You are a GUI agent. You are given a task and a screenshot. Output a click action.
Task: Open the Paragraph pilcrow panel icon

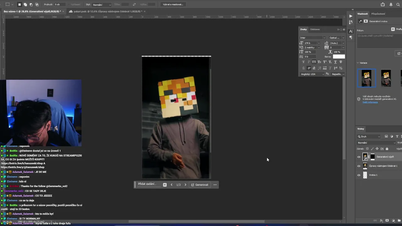[351, 37]
